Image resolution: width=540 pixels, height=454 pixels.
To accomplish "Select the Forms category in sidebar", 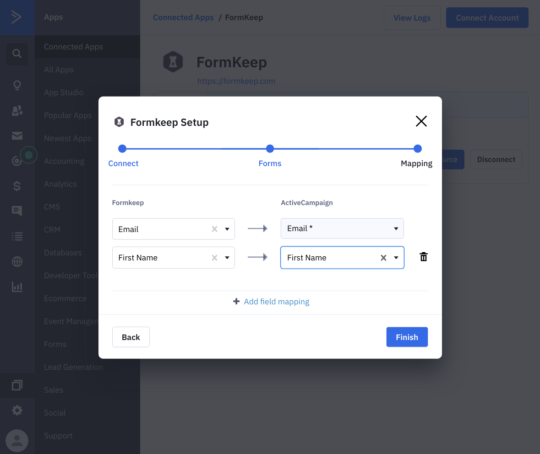I will (x=55, y=344).
